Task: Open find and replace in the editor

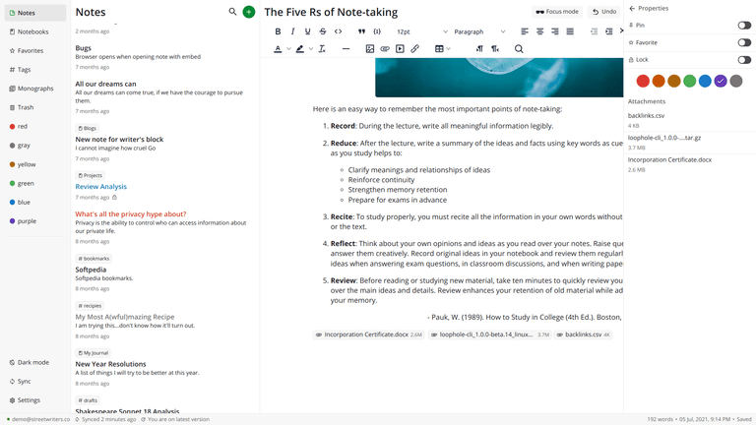Action: click(x=519, y=48)
